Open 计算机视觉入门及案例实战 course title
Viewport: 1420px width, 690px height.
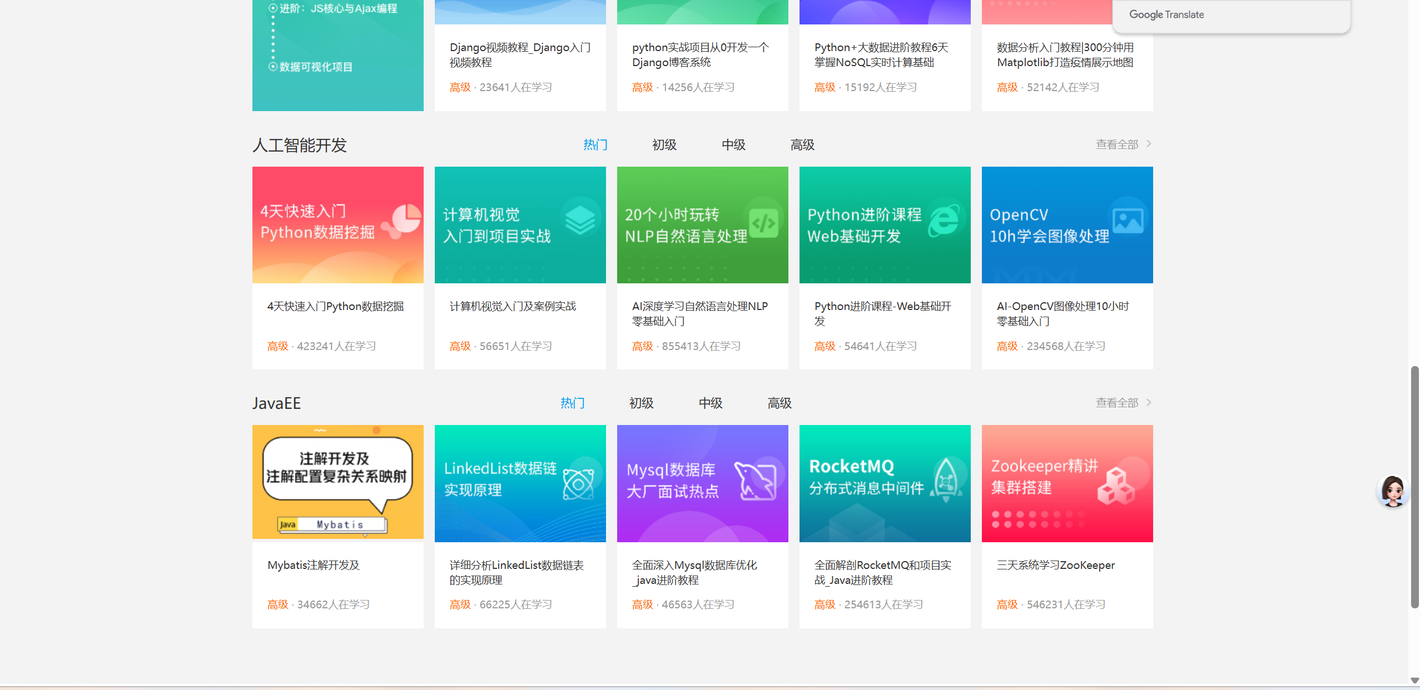(512, 306)
